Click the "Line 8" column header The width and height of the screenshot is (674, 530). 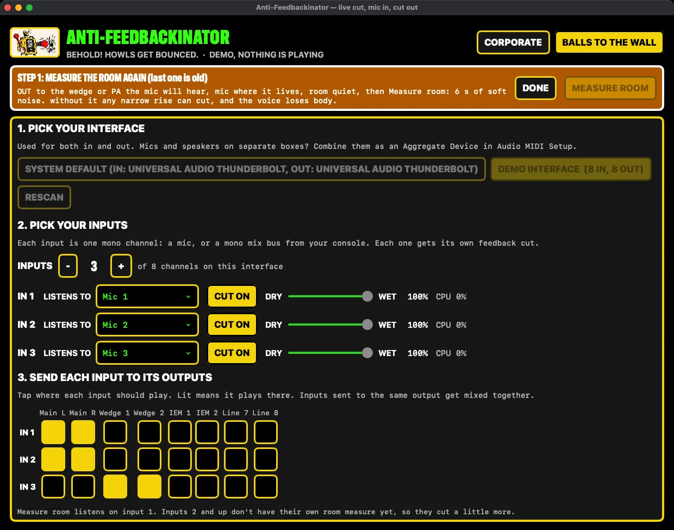(x=265, y=413)
